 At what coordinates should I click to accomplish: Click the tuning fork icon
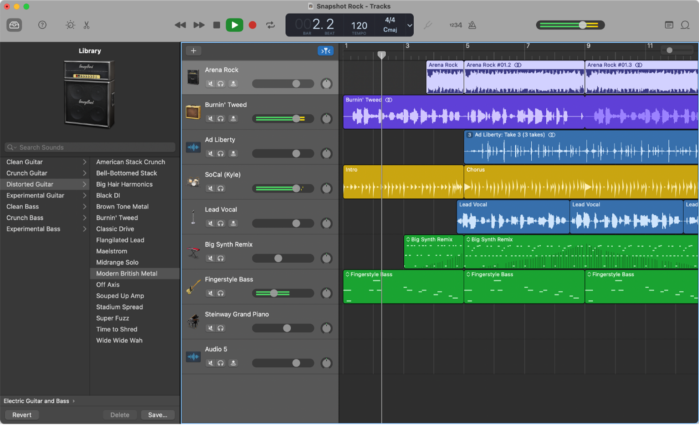point(428,25)
